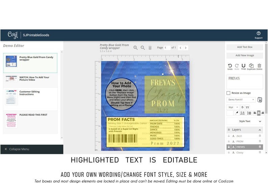The width and height of the screenshot is (268, 191).
Task: Click the How to Add Your Photo circle
Action: coord(122,94)
